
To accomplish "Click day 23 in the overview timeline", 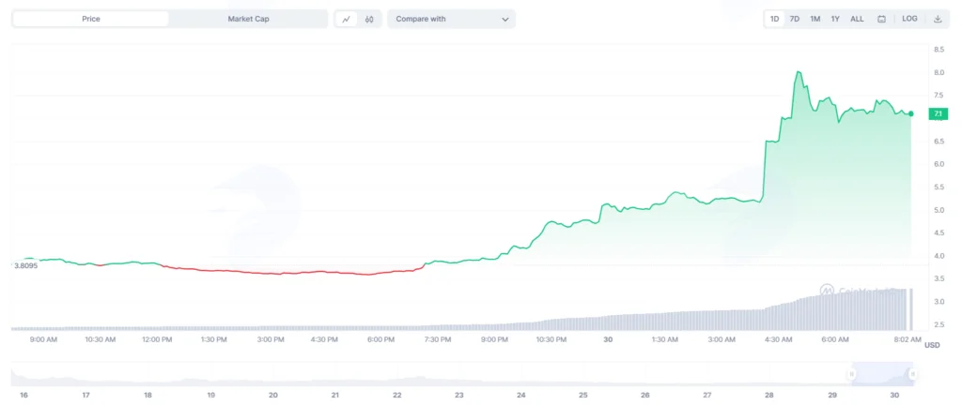I will [458, 396].
